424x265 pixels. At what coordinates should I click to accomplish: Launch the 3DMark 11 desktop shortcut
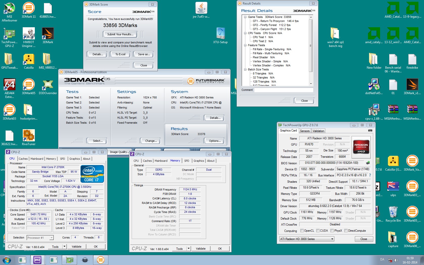point(29,10)
